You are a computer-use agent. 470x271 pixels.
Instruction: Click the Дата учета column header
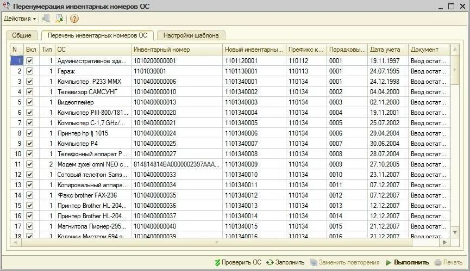[387, 50]
